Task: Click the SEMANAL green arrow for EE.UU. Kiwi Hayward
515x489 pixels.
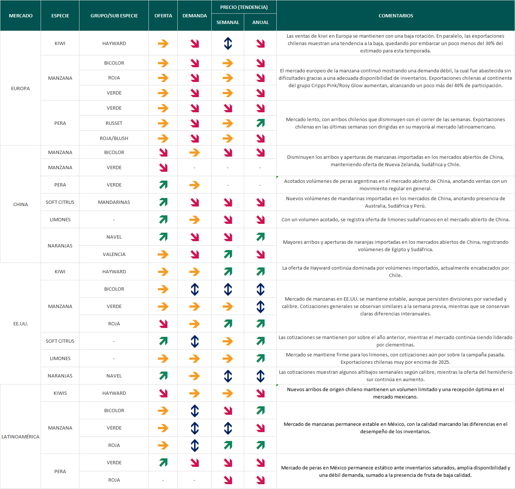Action: point(228,272)
